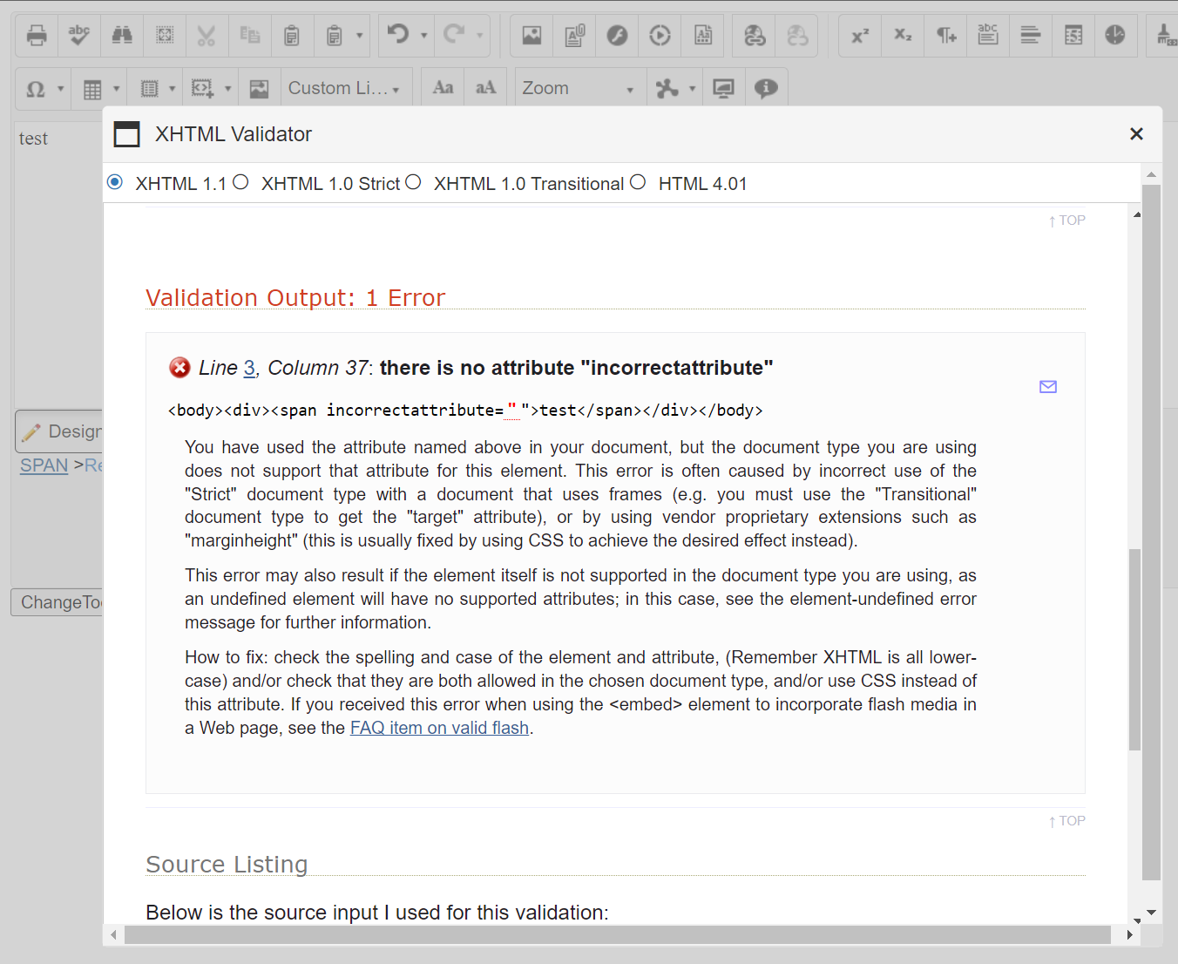Open the Document Manager paperclip icon
Screen dimensions: 1178x964
click(x=574, y=36)
